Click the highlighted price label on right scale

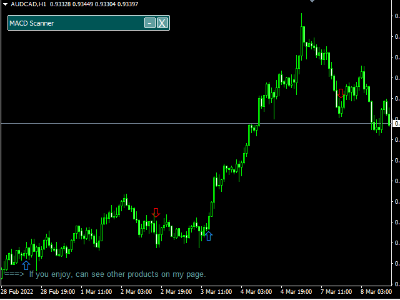point(396,124)
